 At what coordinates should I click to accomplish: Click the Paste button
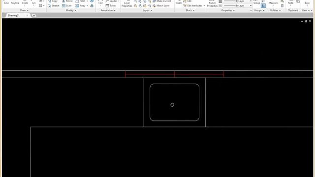coord(290,2)
